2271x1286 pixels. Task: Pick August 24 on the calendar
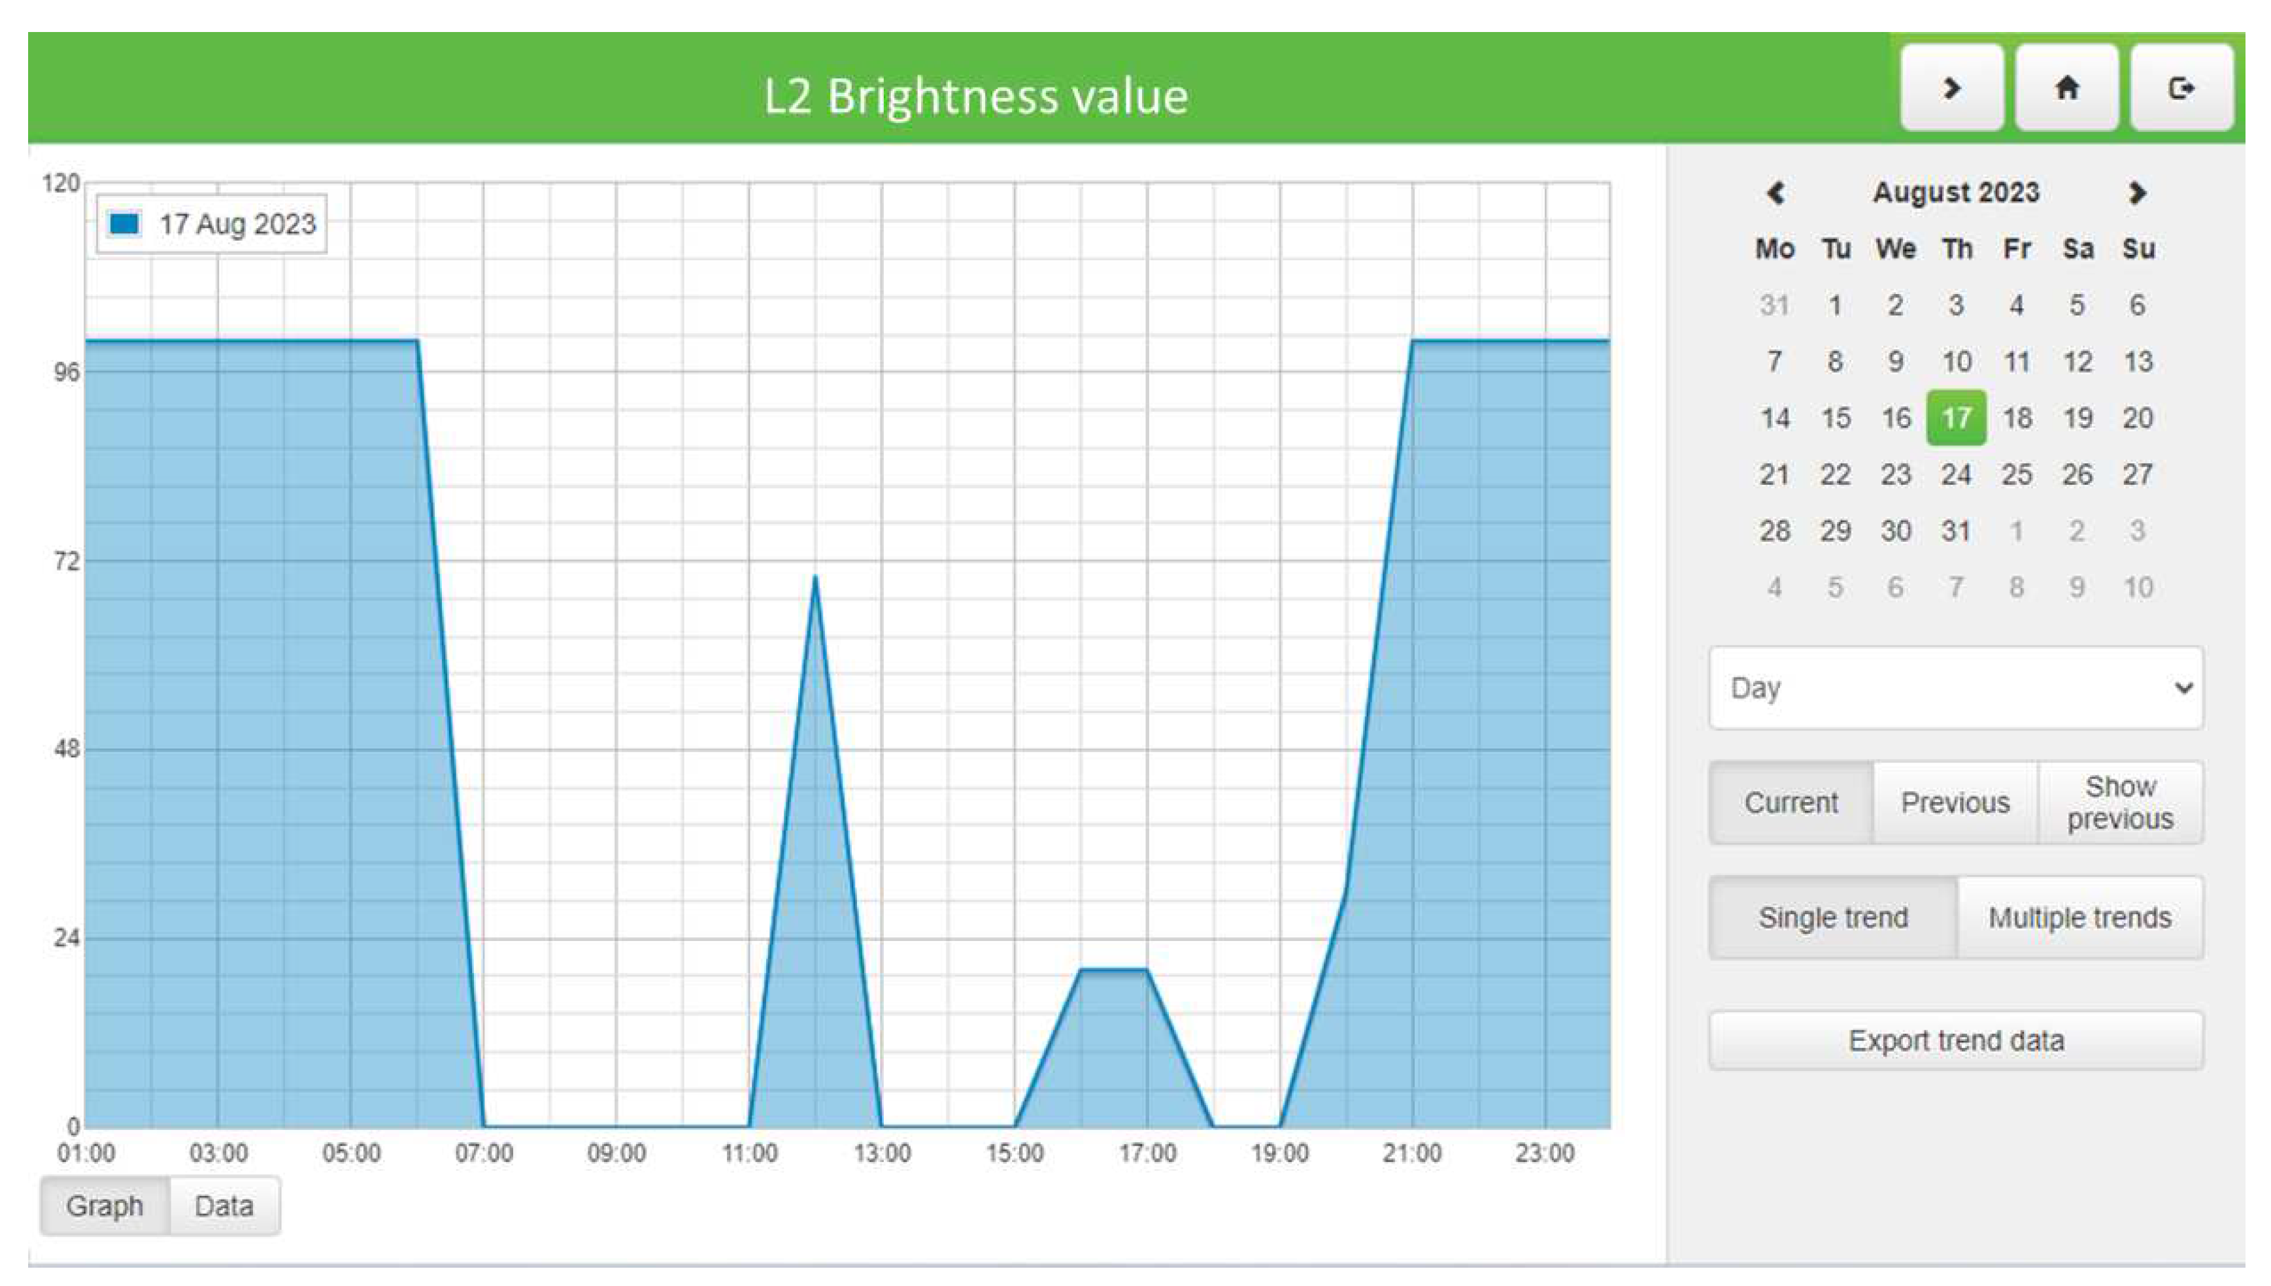click(1956, 474)
